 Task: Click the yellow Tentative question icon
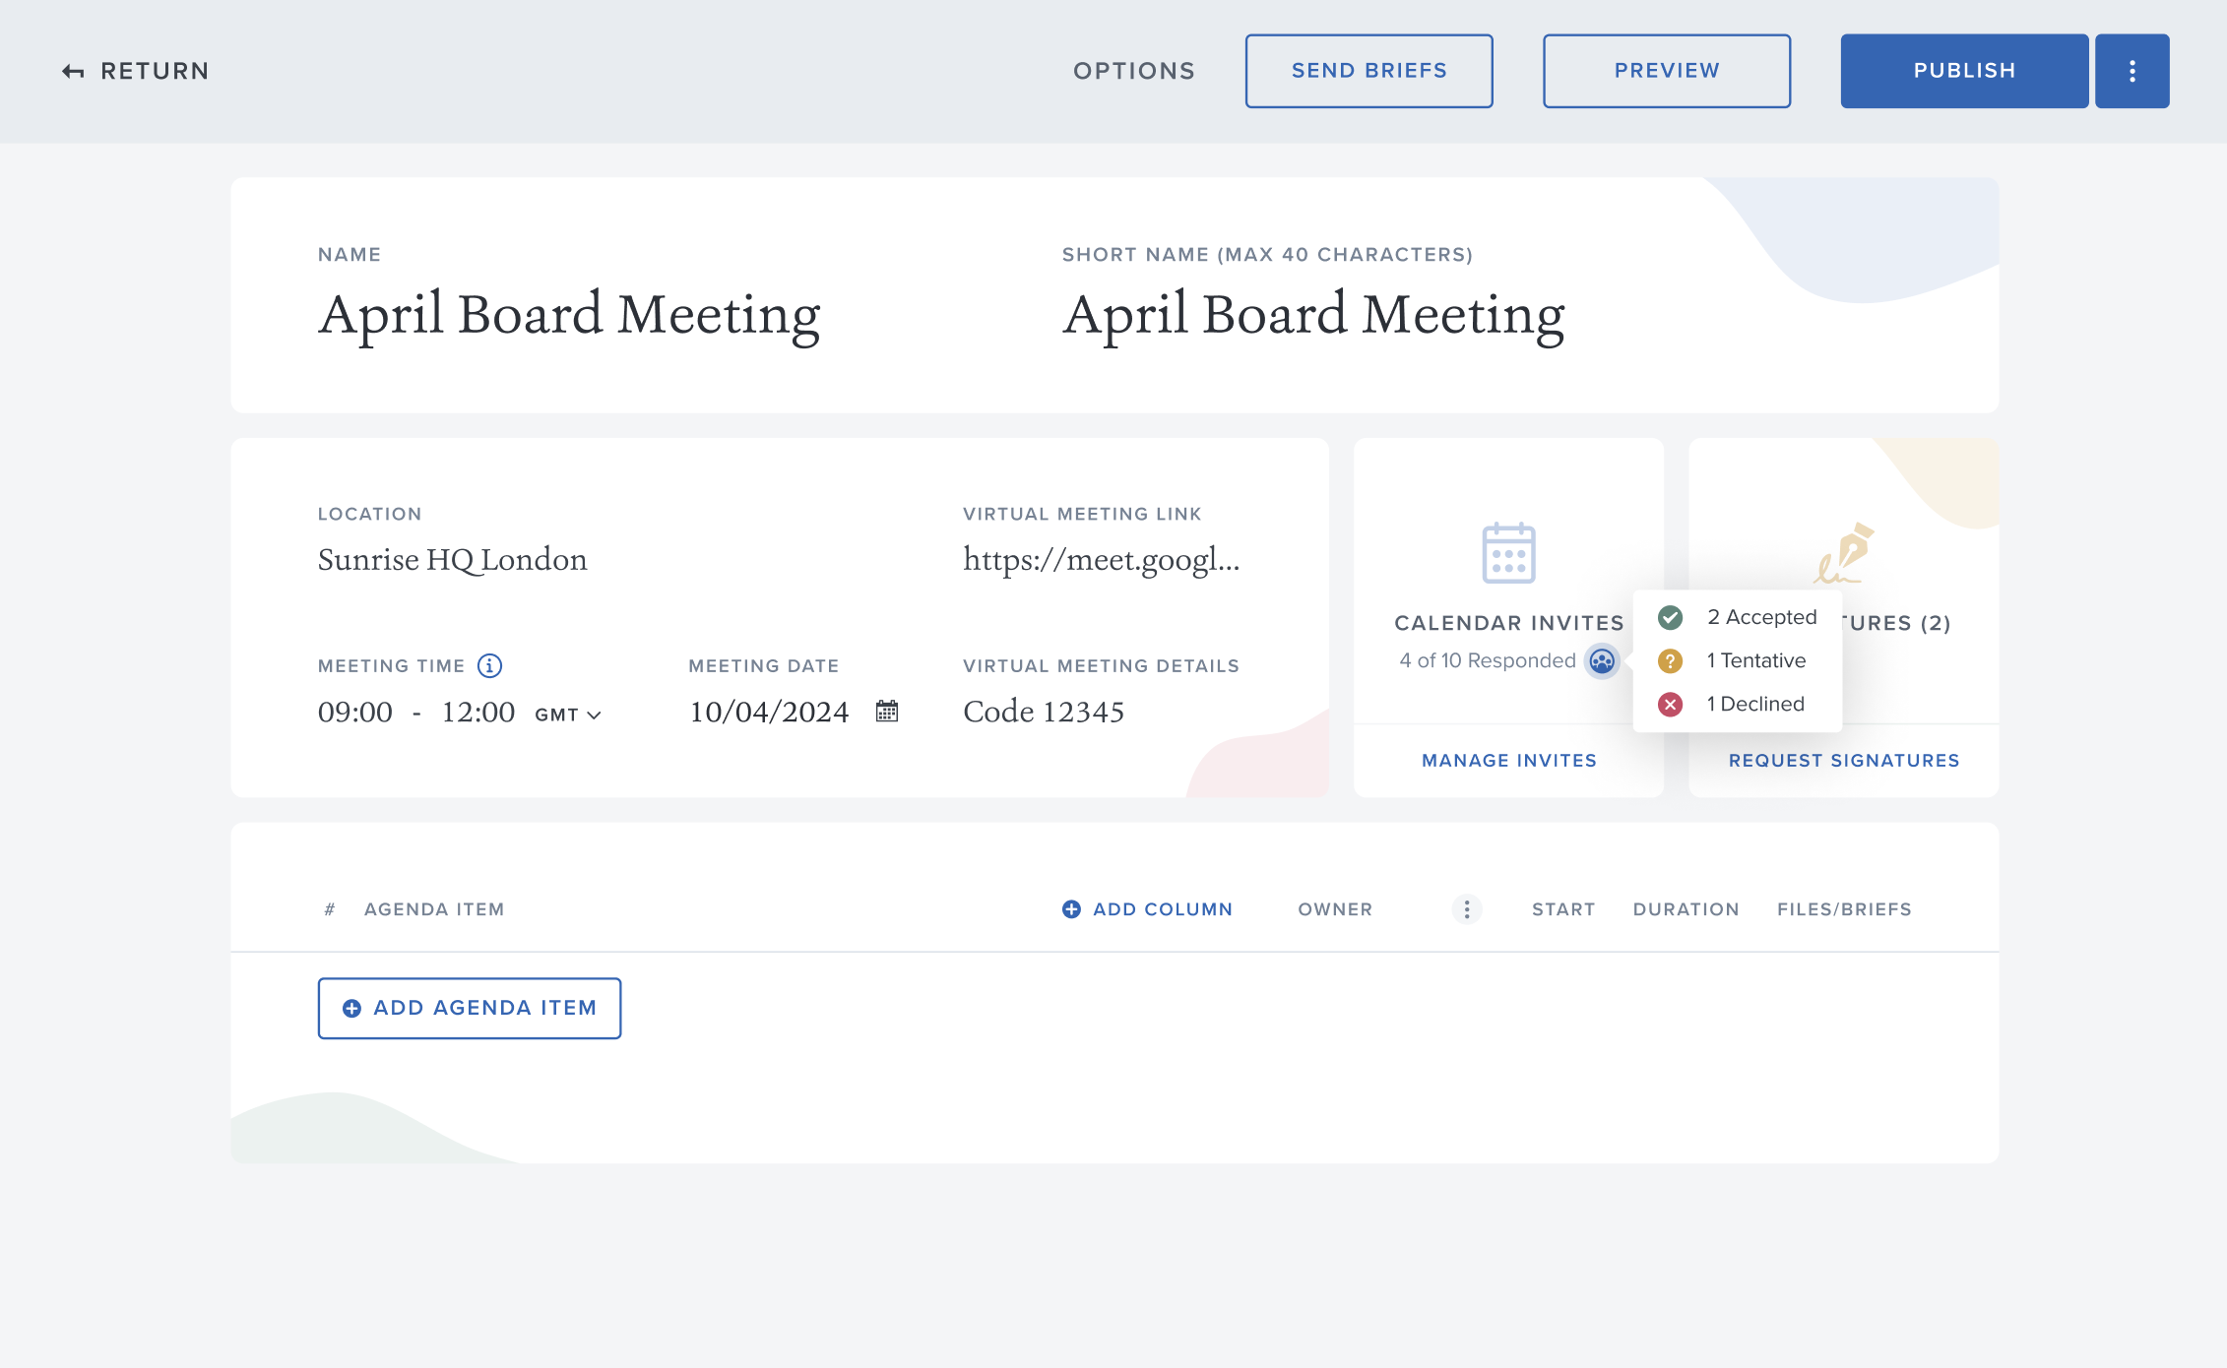click(x=1671, y=660)
